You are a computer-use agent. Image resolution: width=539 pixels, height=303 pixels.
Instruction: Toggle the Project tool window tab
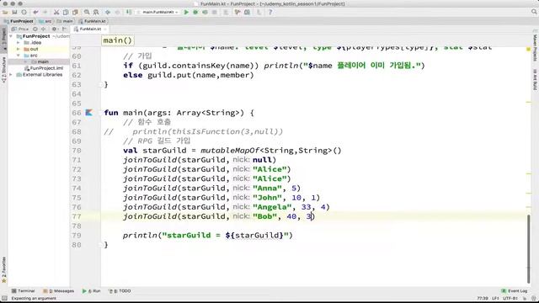point(3,40)
